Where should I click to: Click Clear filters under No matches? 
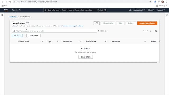(x=86, y=57)
